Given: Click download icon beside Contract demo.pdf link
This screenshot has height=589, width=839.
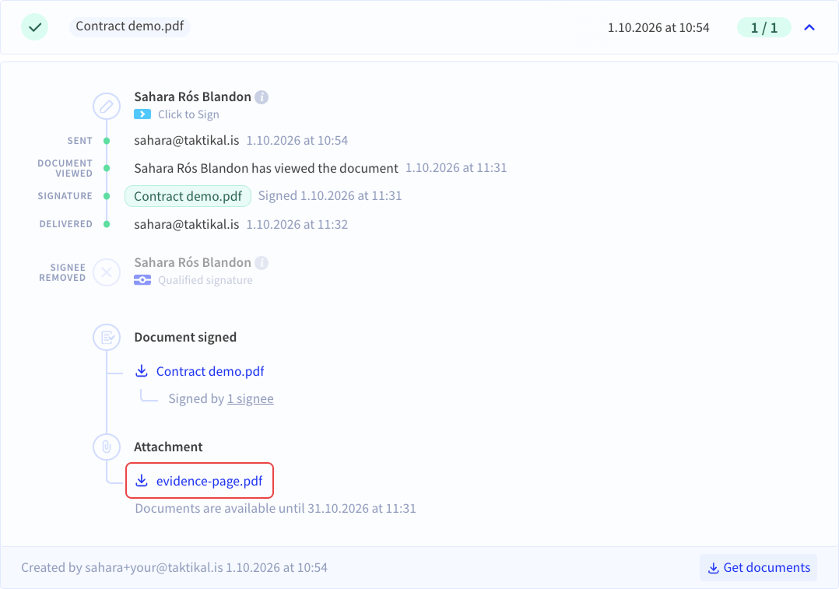Looking at the screenshot, I should click(142, 370).
